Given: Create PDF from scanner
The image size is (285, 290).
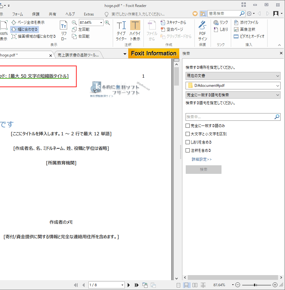Looking at the screenshot, I should pyautogui.click(x=173, y=23).
